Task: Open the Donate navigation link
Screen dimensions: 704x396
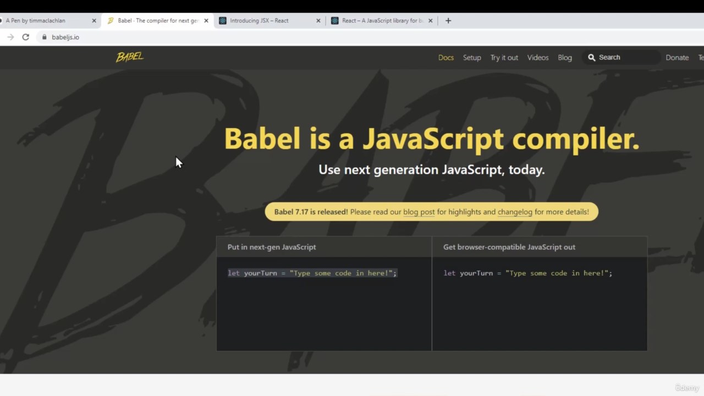Action: pyautogui.click(x=677, y=57)
